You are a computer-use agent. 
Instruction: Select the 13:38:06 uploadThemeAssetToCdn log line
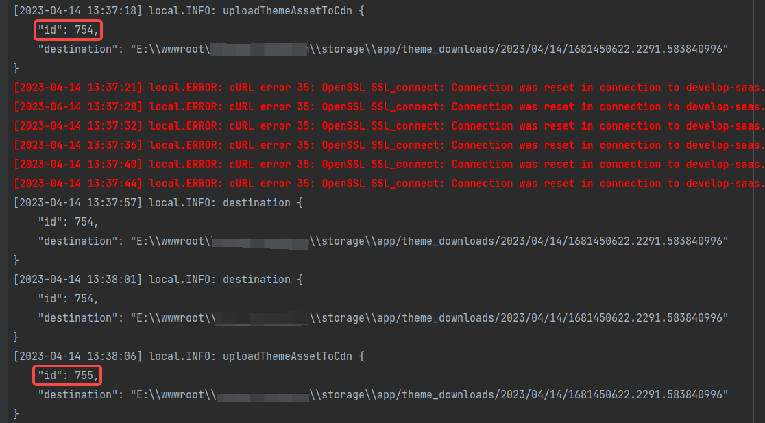click(189, 356)
